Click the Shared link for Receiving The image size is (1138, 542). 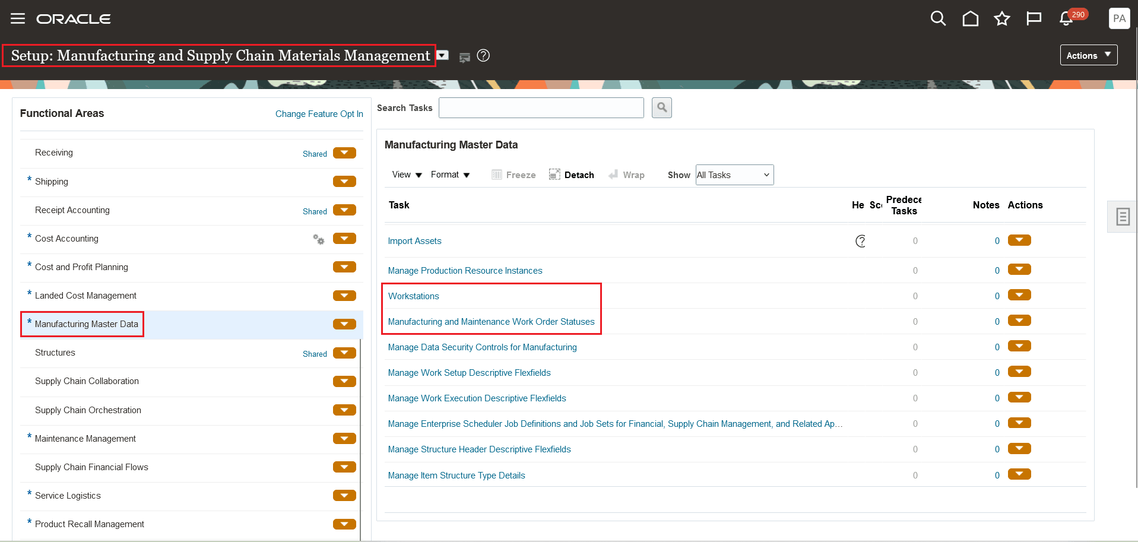(315, 154)
